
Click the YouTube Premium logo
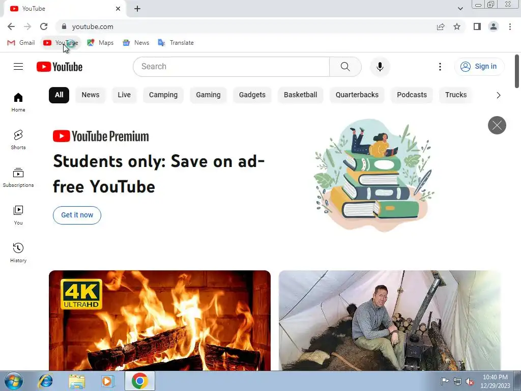[101, 136]
